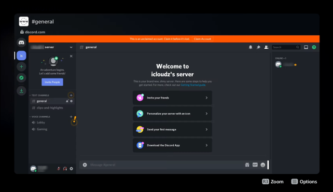Viewport: 333px width, 192px height.
Task: Open Explore Public Servers compass icon
Action: 21,78
